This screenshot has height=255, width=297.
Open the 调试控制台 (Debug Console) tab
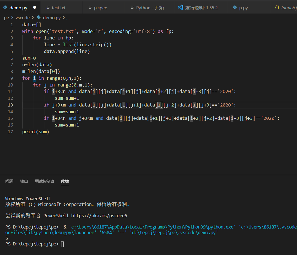(44, 181)
